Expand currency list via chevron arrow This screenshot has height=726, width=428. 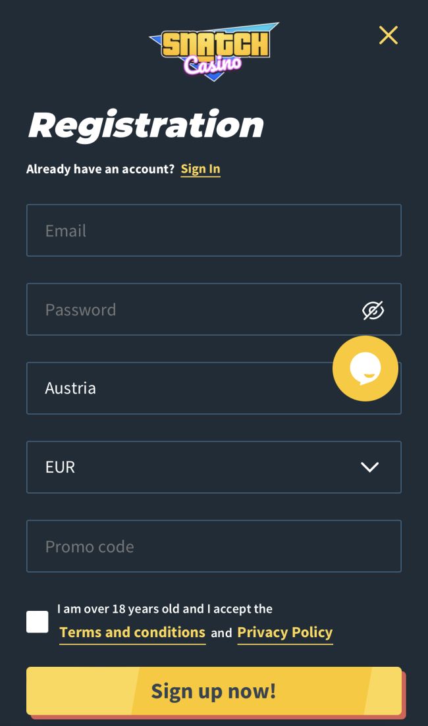coord(370,467)
